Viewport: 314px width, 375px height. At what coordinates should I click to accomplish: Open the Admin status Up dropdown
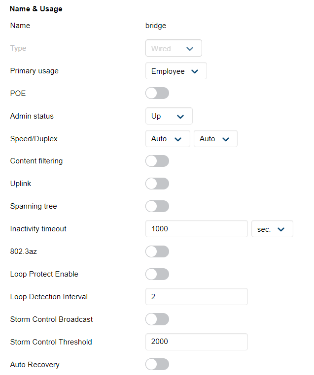169,116
